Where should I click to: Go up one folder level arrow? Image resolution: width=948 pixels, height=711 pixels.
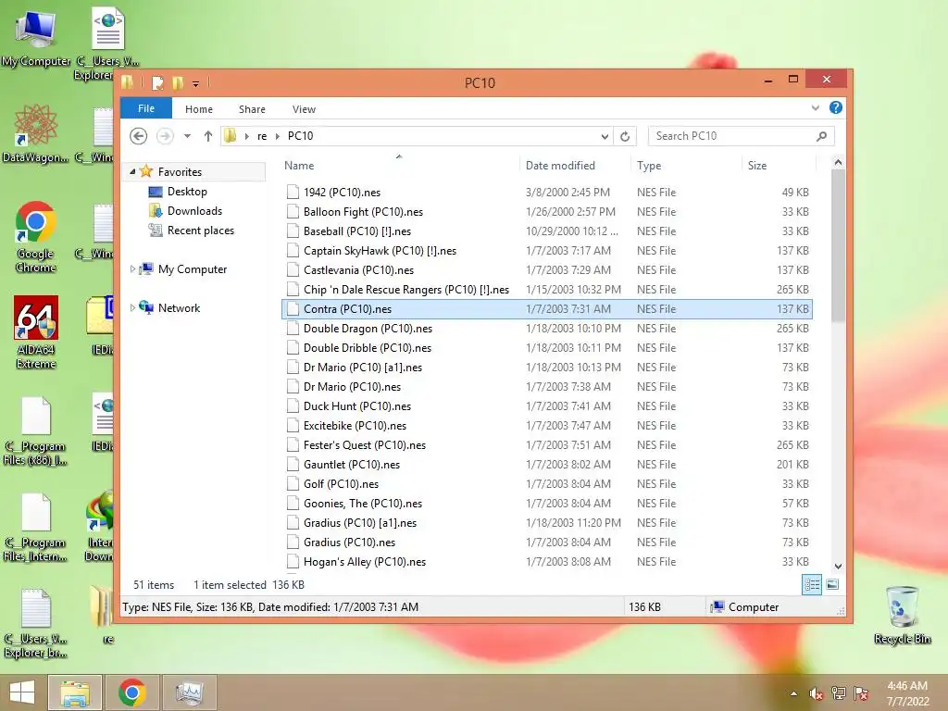tap(208, 136)
